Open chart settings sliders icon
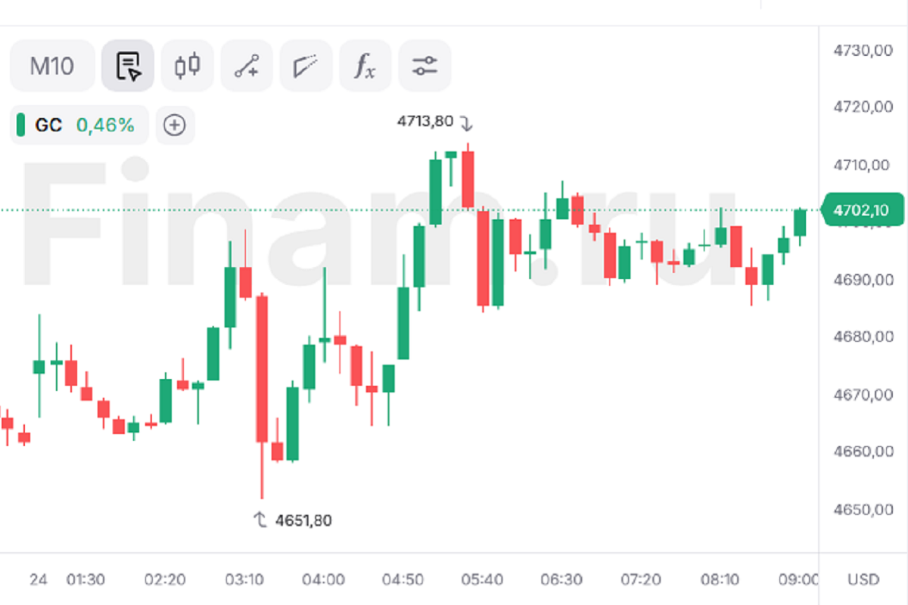The width and height of the screenshot is (908, 605). [x=425, y=66]
